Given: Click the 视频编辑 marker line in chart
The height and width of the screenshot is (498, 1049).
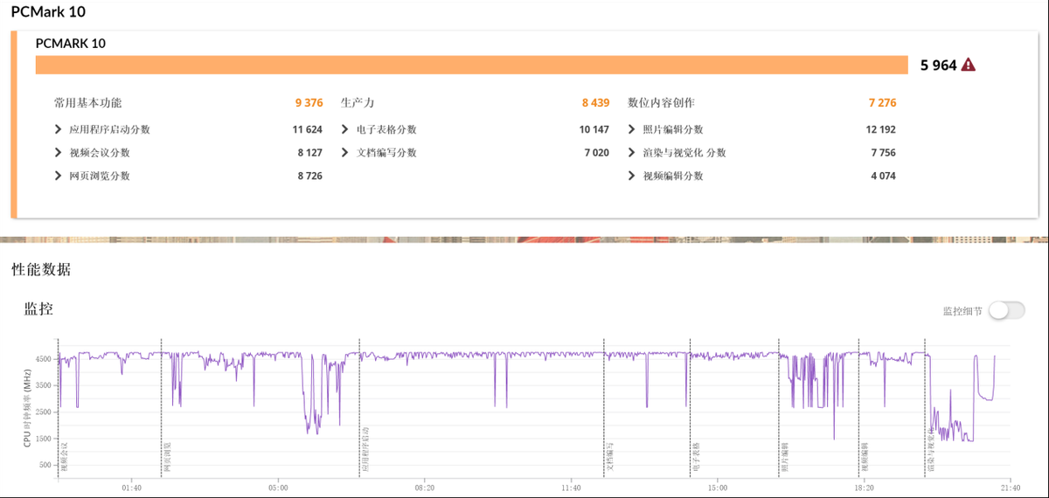Looking at the screenshot, I should point(859,406).
